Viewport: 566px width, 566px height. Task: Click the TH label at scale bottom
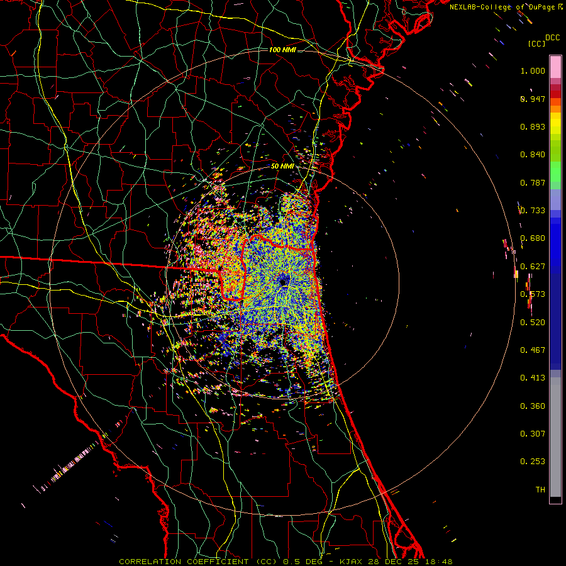(x=540, y=490)
